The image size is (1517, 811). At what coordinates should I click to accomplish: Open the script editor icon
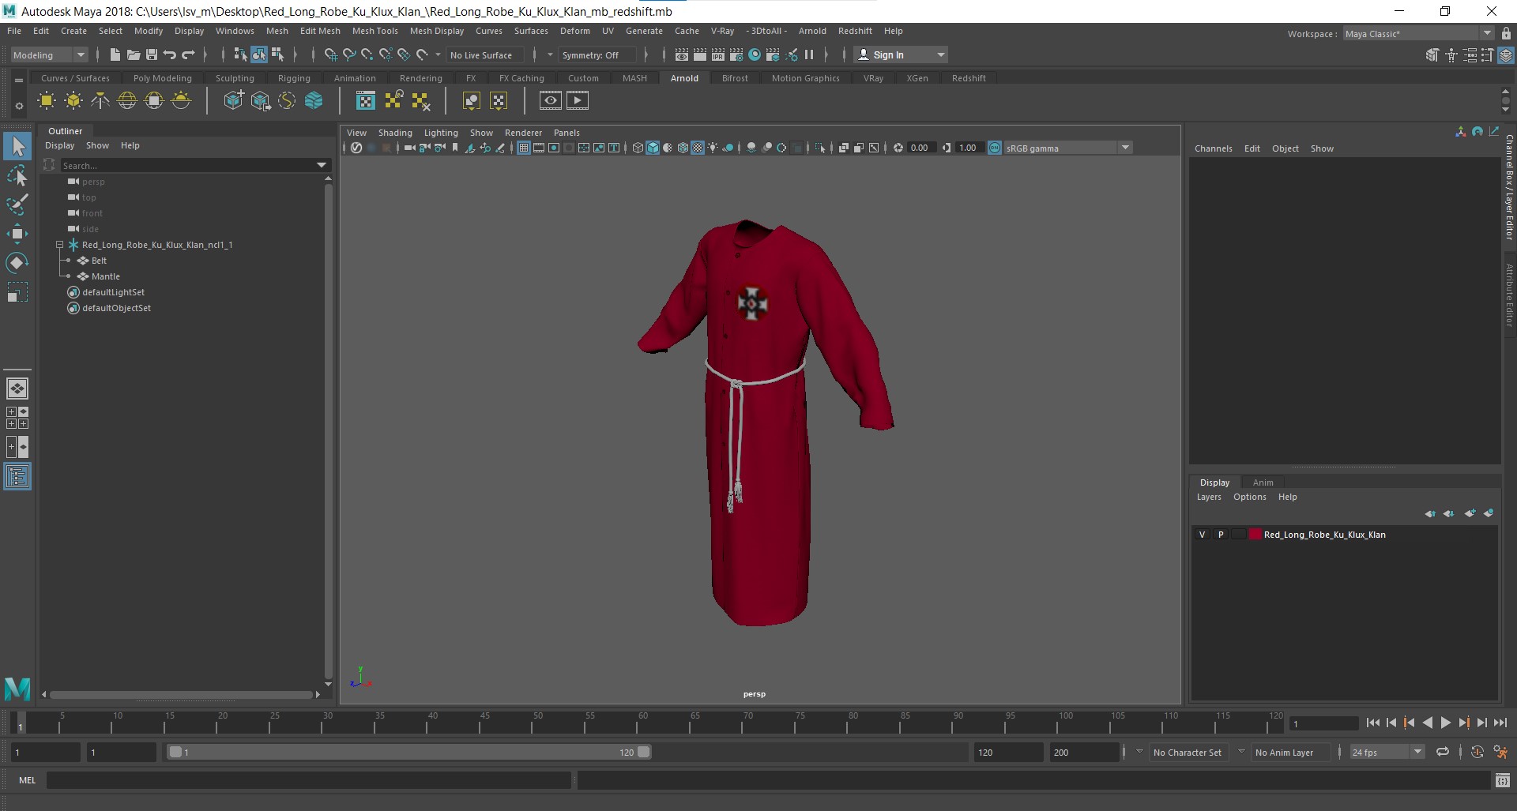[x=1502, y=780]
